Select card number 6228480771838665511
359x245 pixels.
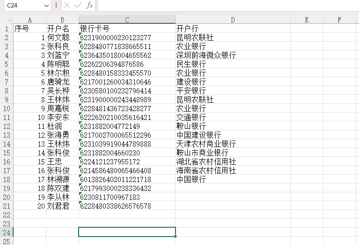tap(127, 46)
